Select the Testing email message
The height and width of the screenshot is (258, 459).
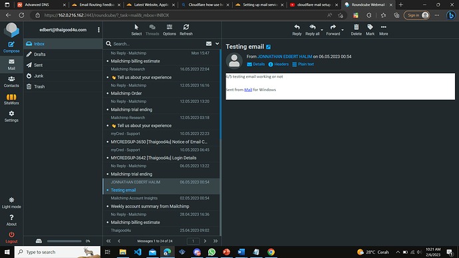tap(161, 186)
